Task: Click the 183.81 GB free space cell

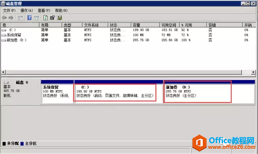Action: pos(170,30)
